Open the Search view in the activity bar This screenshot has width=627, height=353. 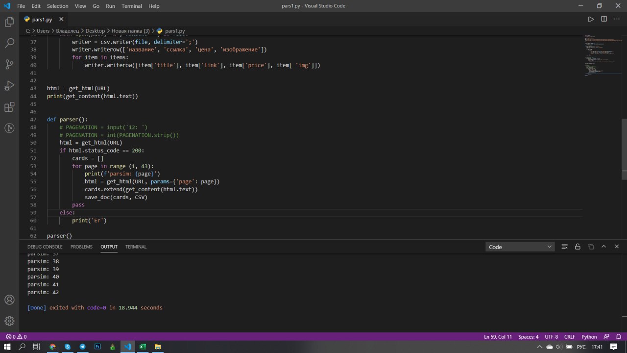tap(9, 43)
